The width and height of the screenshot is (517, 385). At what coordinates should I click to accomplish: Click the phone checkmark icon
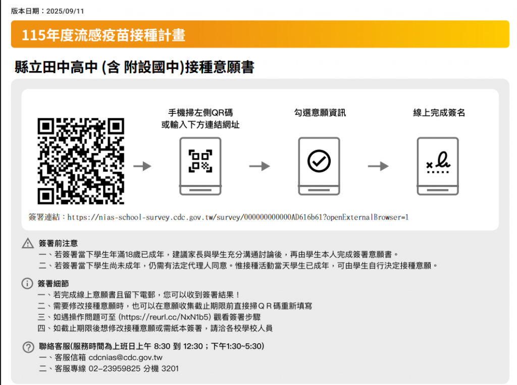319,166
